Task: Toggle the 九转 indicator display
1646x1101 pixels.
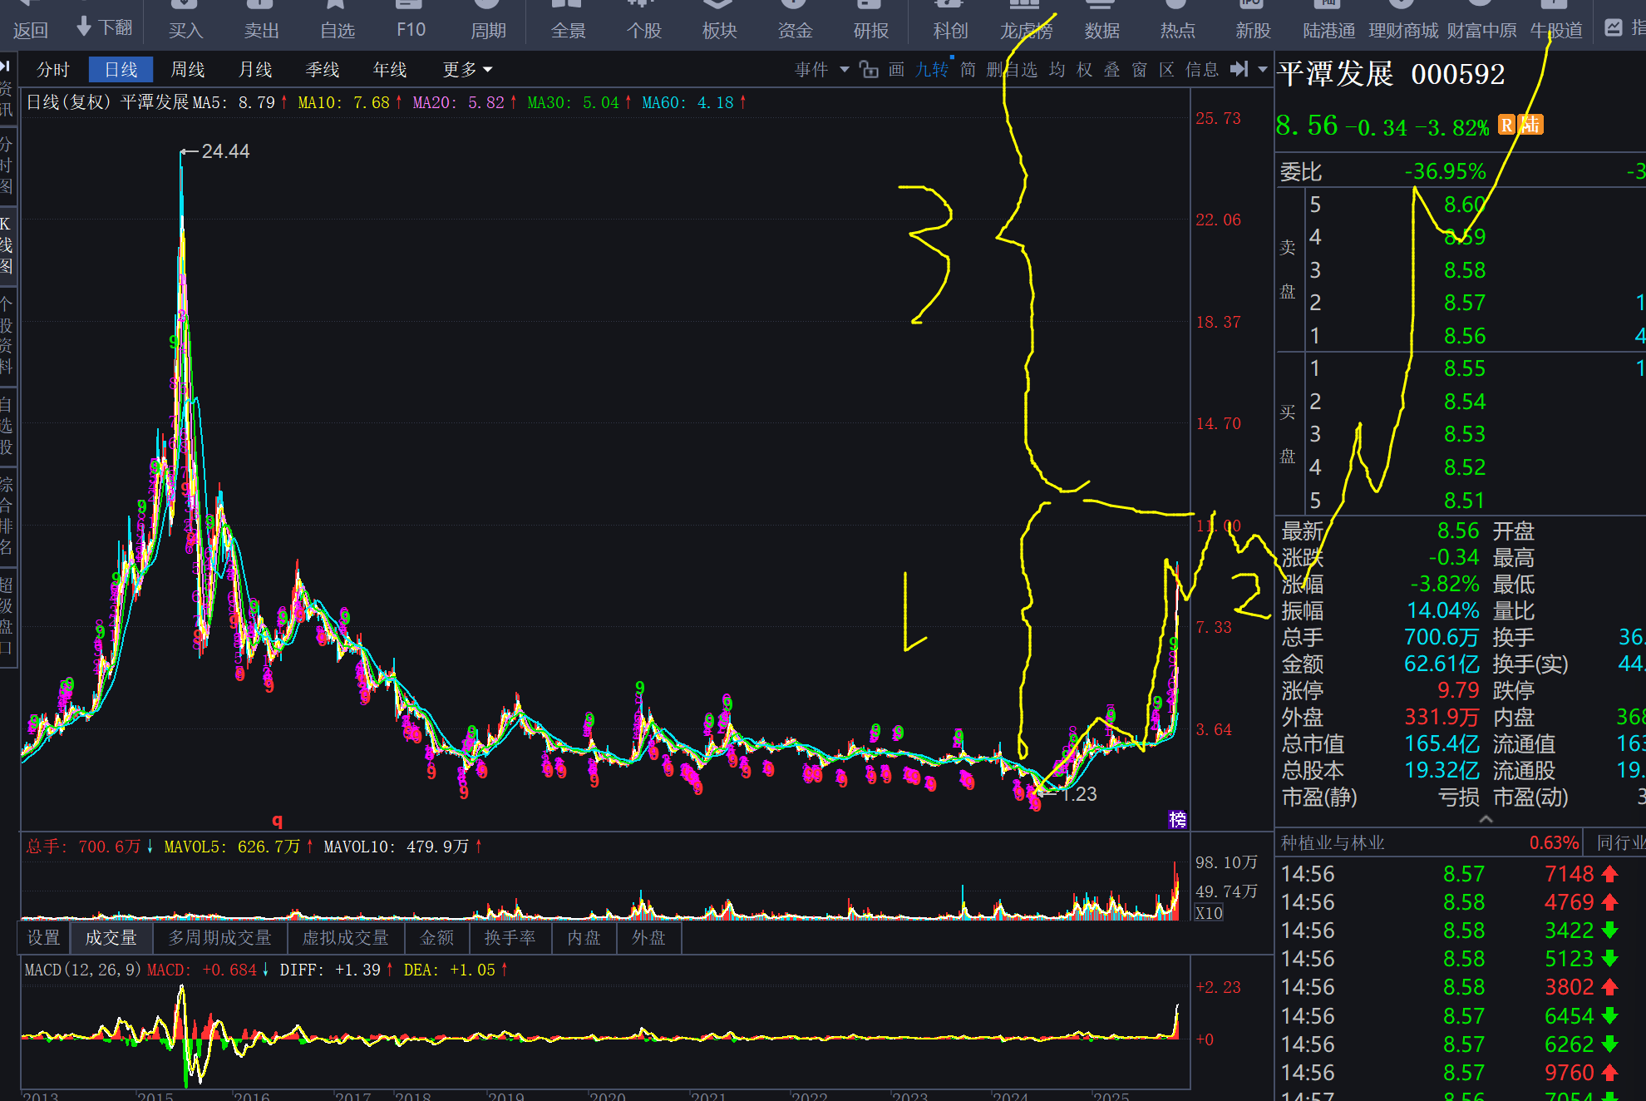Action: (931, 70)
